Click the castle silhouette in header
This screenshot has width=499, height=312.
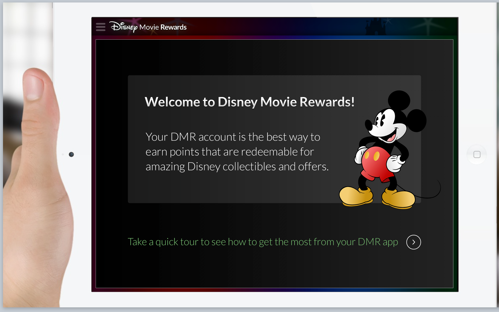pos(375,27)
